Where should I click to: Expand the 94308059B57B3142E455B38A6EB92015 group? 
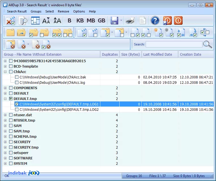[x=5, y=61]
